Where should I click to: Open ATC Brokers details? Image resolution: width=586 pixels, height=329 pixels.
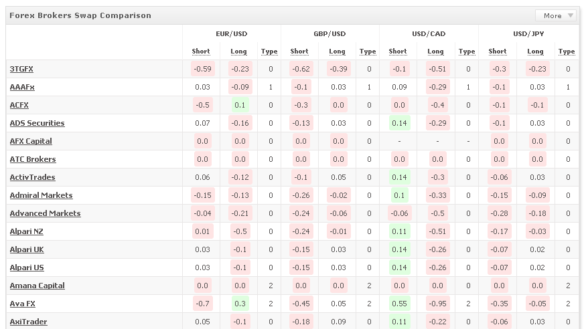(33, 159)
